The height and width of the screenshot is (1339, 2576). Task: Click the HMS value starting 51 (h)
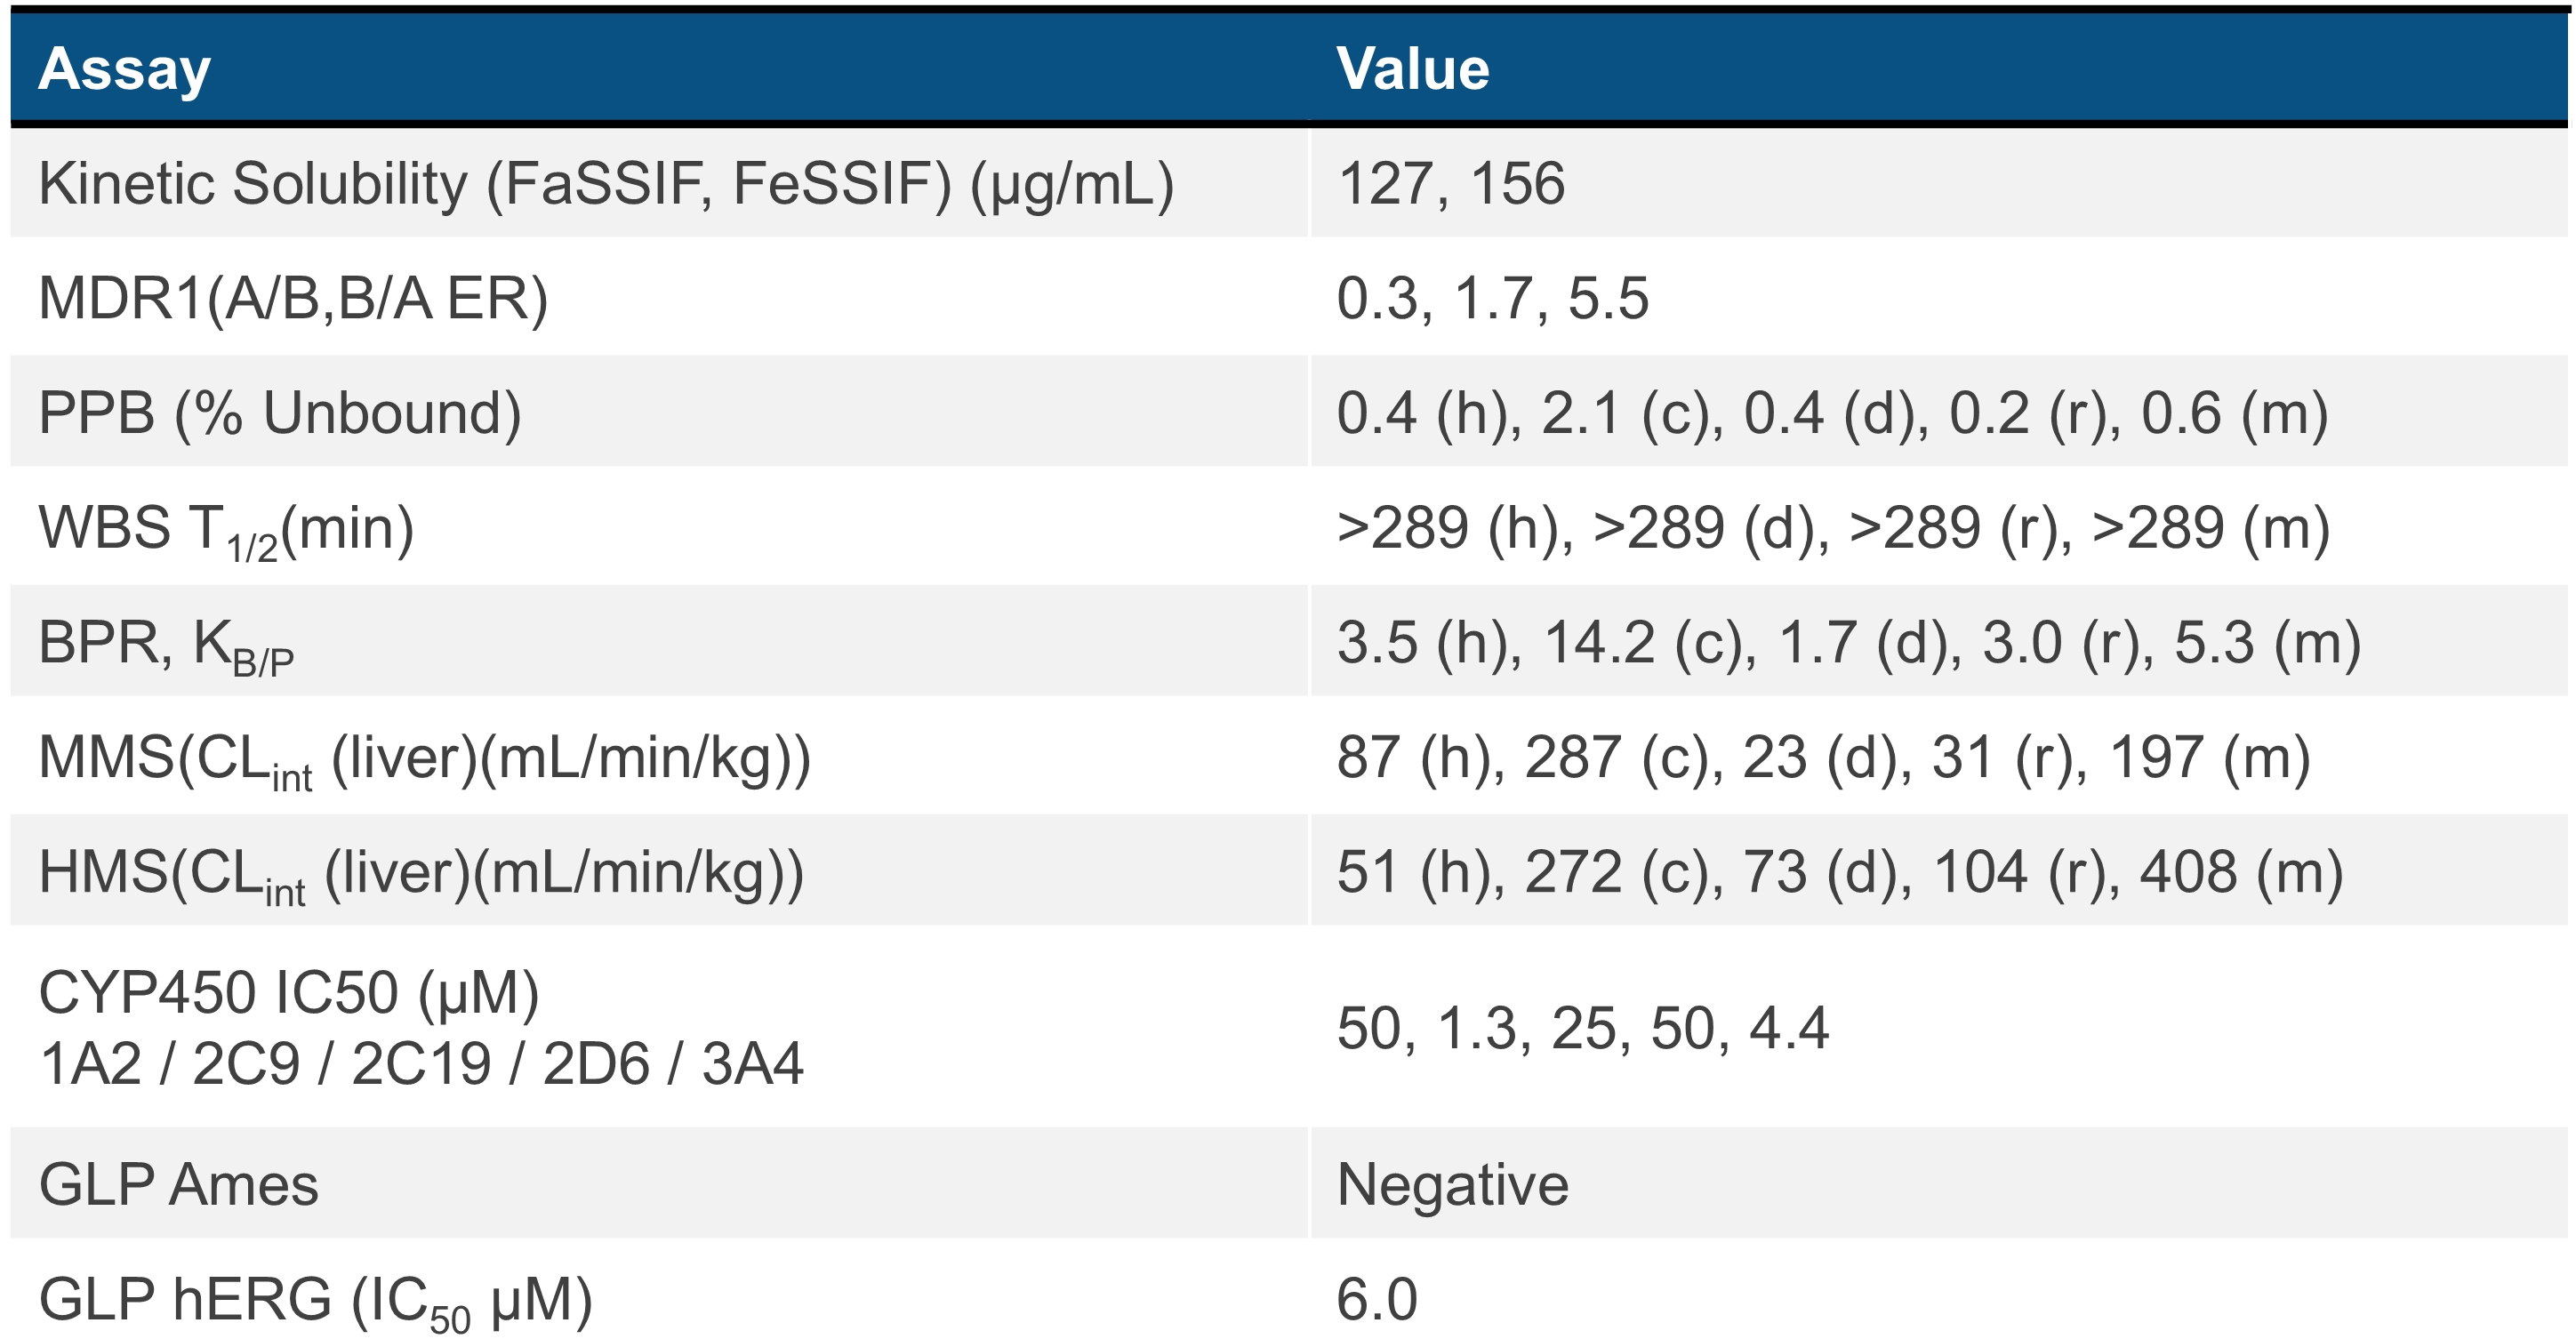click(1840, 872)
